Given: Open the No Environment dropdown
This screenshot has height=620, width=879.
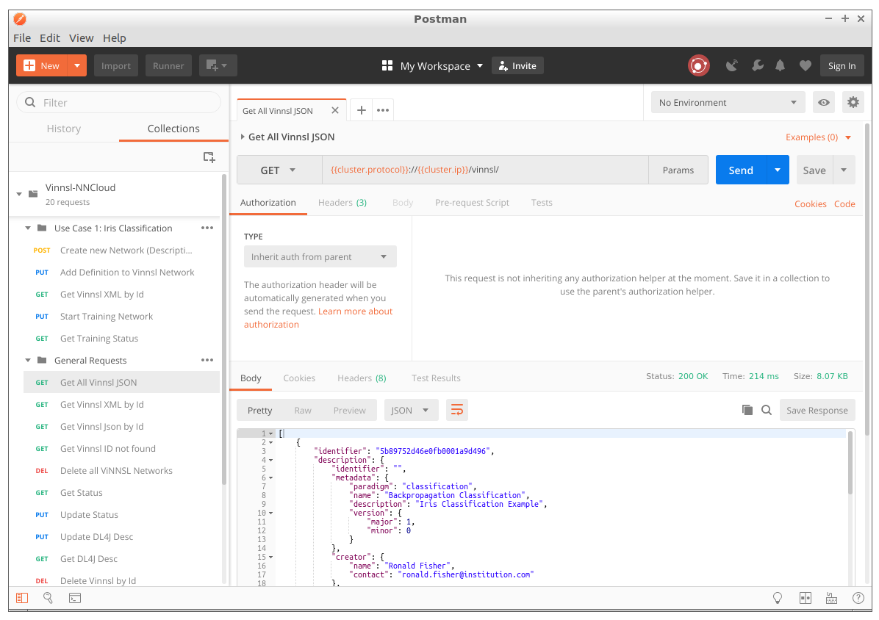Looking at the screenshot, I should [x=728, y=103].
